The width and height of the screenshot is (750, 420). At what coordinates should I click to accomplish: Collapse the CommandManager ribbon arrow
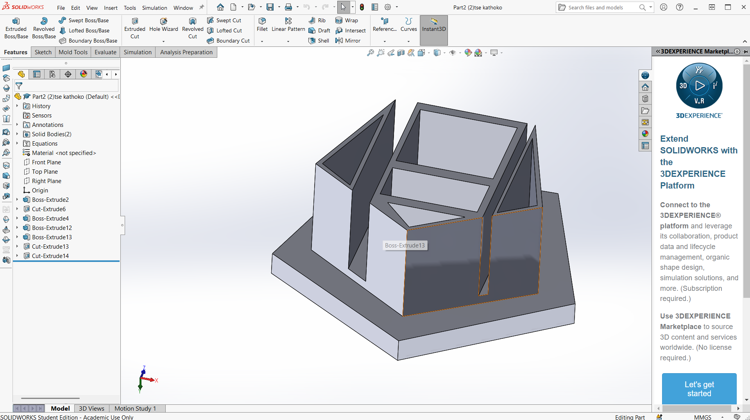(745, 41)
